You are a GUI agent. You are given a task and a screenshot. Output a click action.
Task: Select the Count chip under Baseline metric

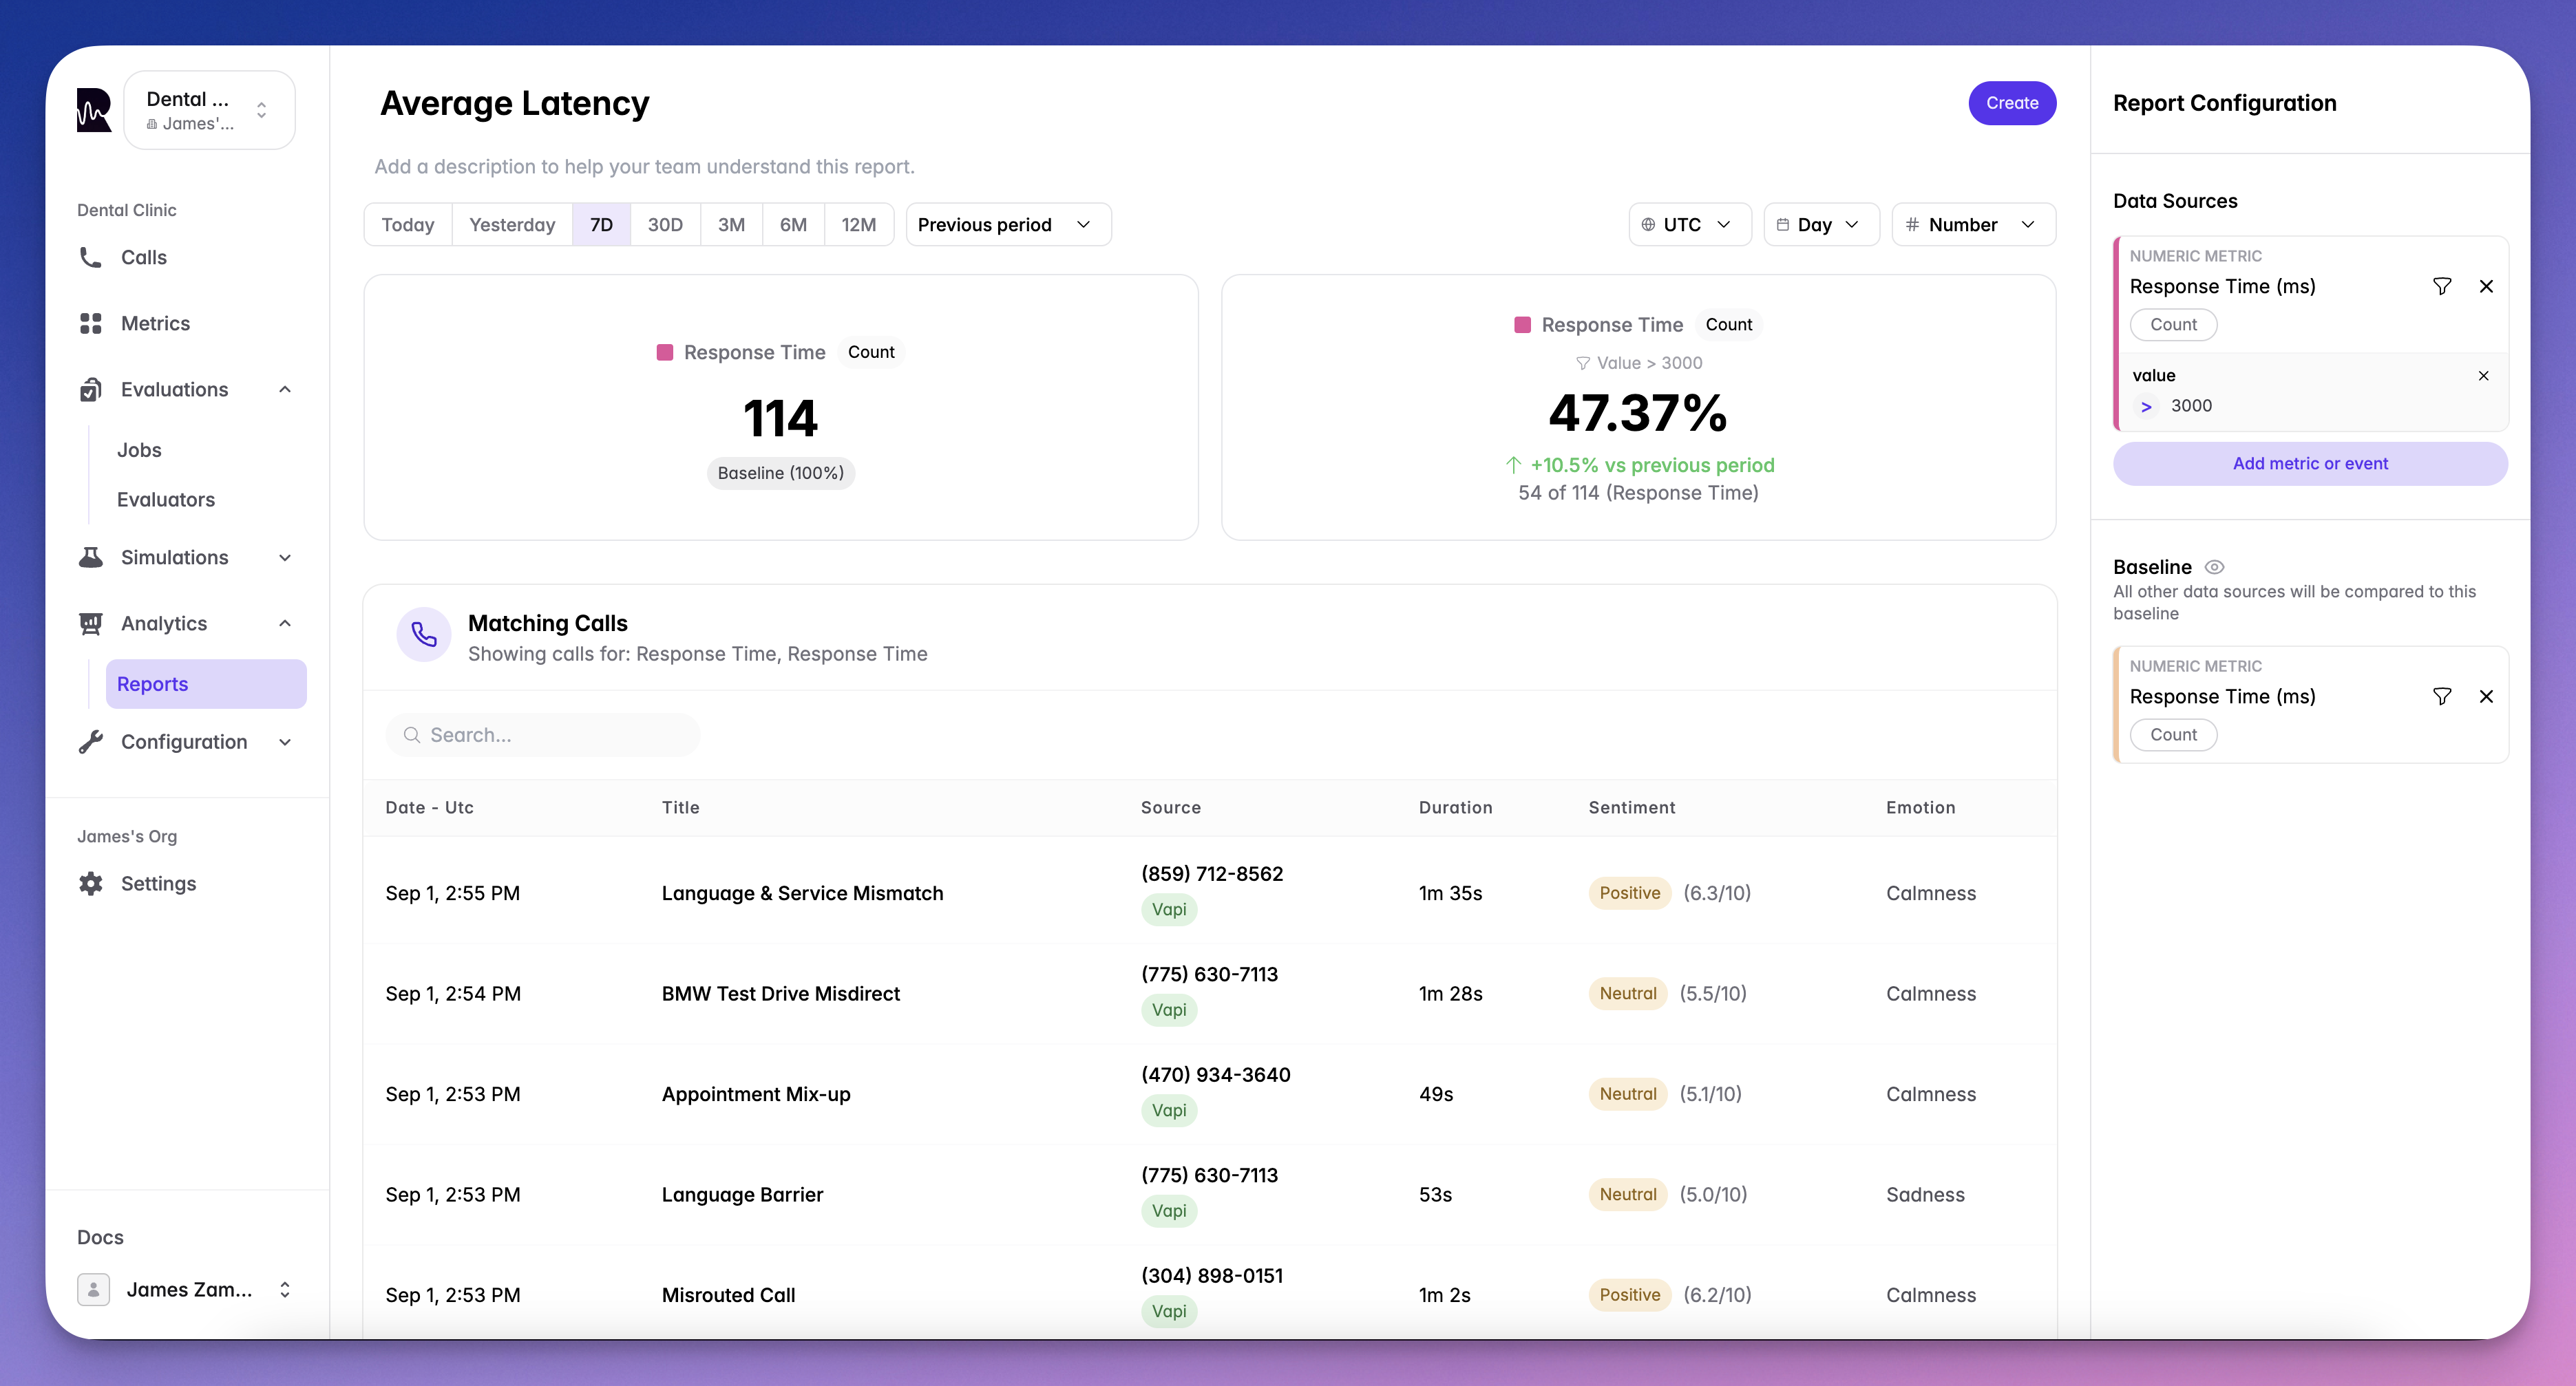[x=2173, y=734]
